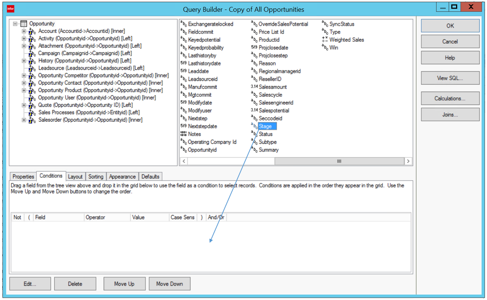Viewport: 487px width, 300px height.
Task: Expand the Account join node
Action: click(x=24, y=31)
